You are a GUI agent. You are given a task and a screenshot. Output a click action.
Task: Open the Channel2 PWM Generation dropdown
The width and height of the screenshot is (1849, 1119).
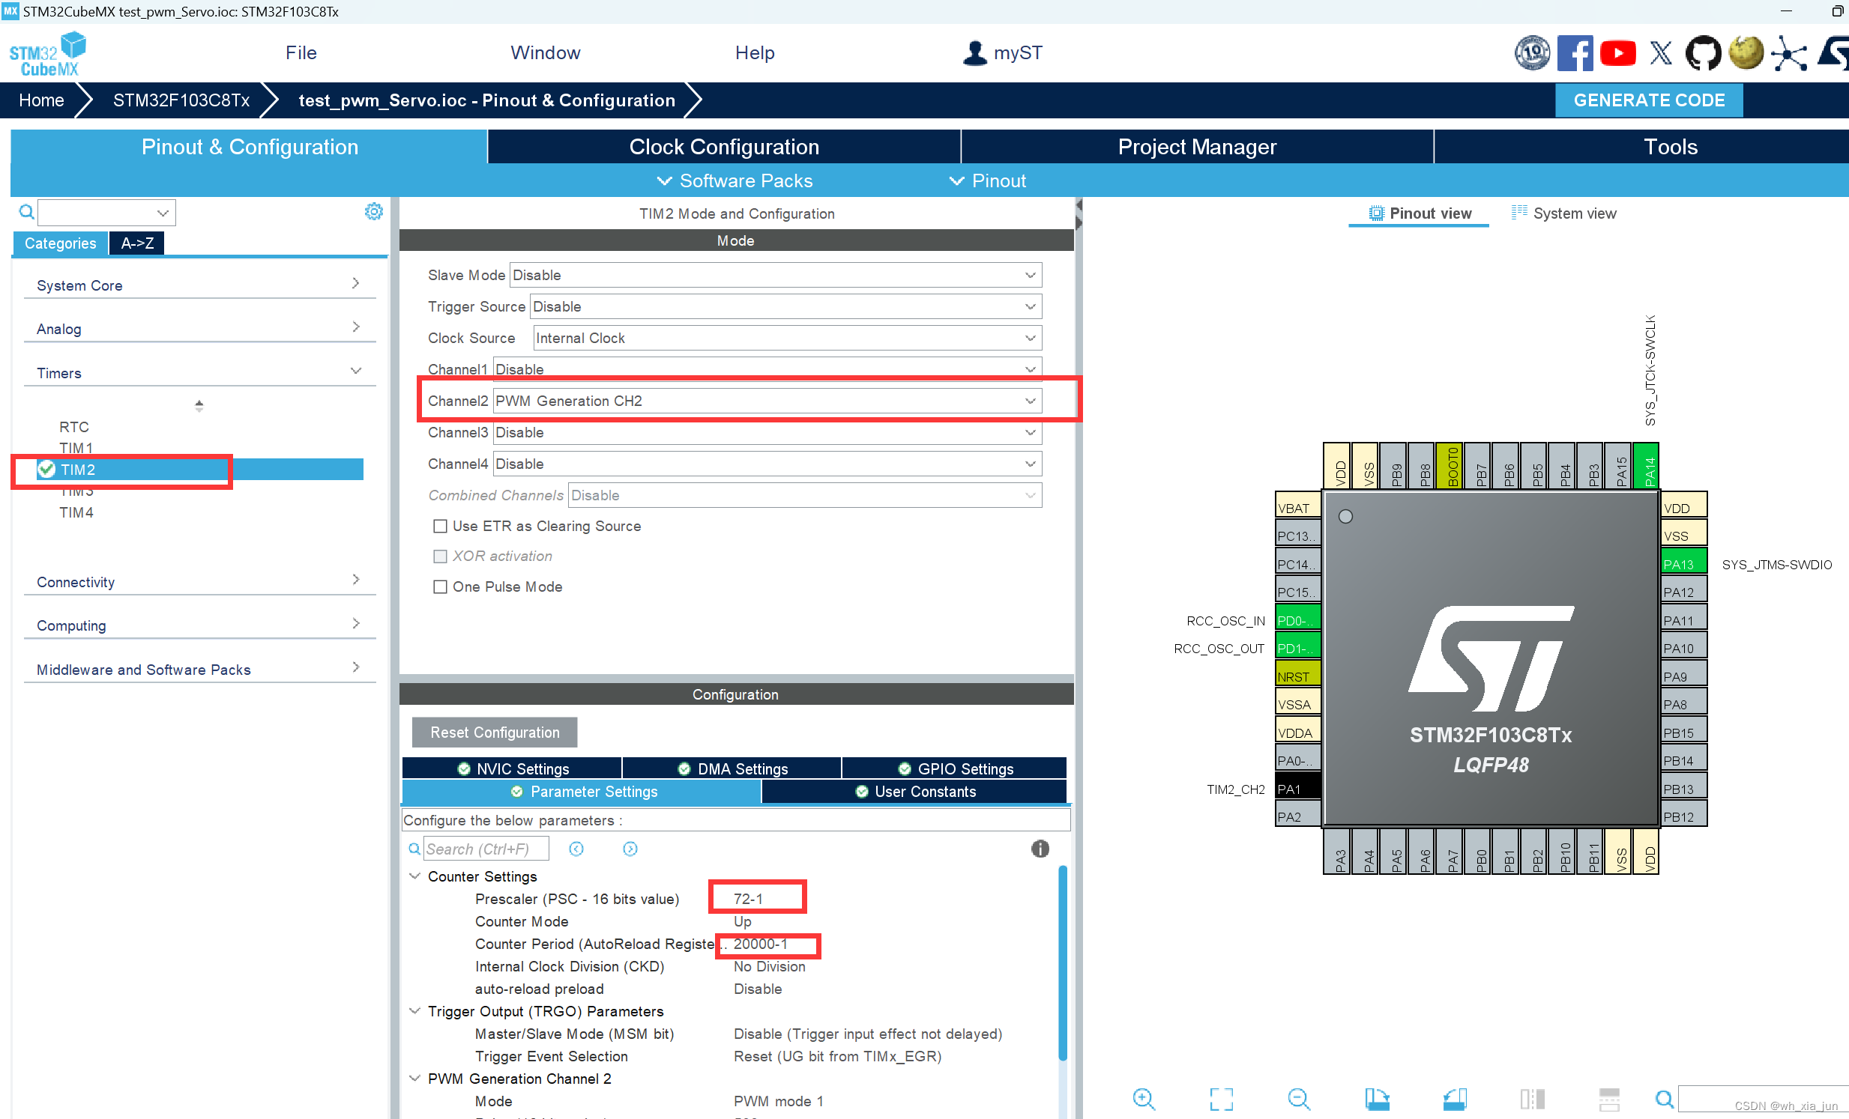pyautogui.click(x=766, y=401)
